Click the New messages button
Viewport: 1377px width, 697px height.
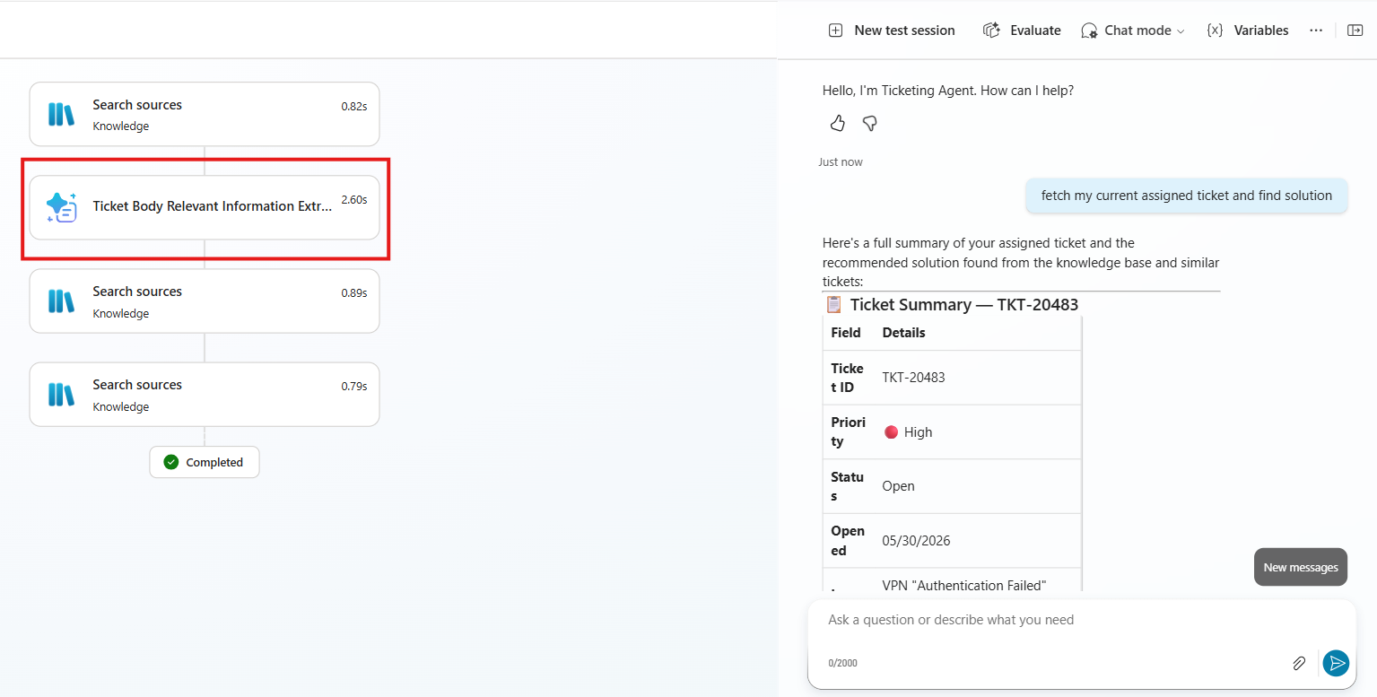pos(1301,567)
